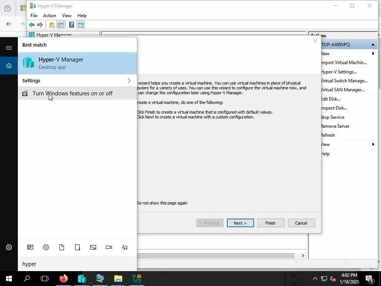This screenshot has height=286, width=381.
Task: Click Edit Disk in Actions pane
Action: (x=330, y=99)
